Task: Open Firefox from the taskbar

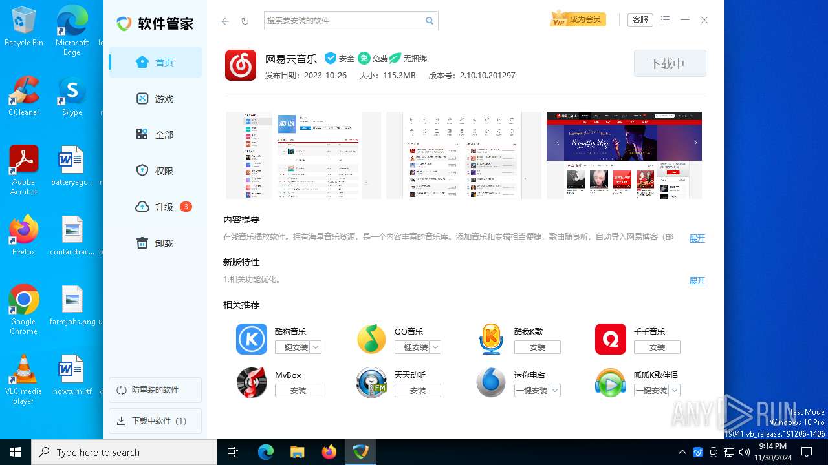Action: click(329, 452)
